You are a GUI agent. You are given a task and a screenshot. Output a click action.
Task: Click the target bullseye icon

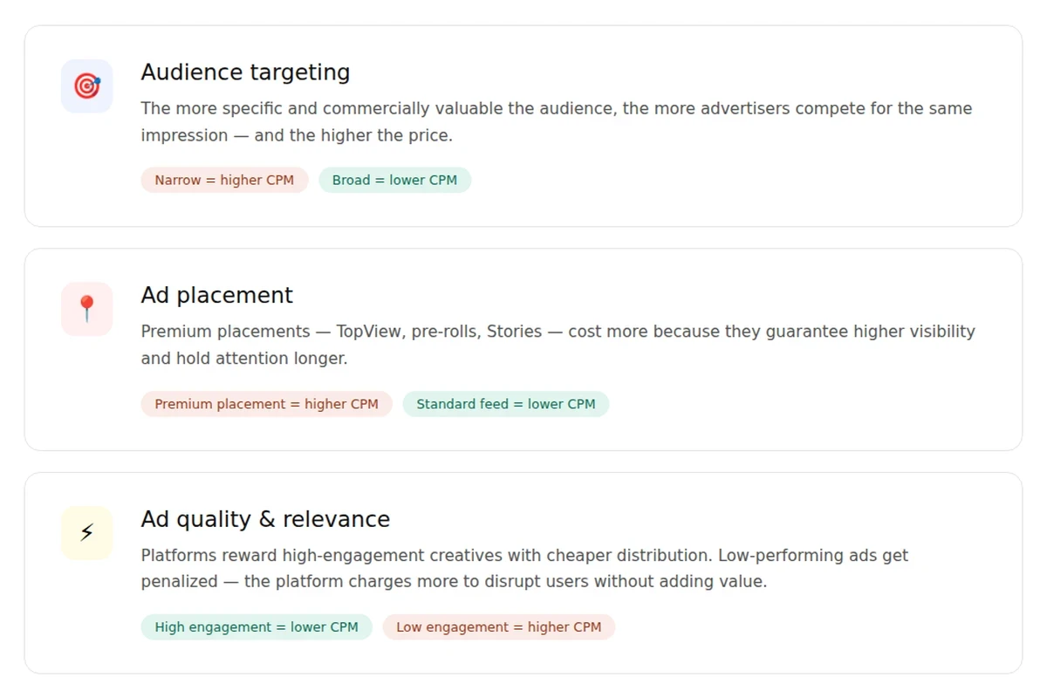tap(86, 86)
